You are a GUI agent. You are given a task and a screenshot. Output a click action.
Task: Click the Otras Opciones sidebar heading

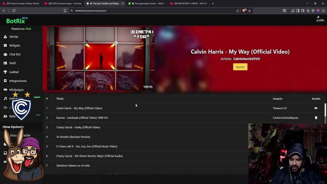pyautogui.click(x=13, y=127)
